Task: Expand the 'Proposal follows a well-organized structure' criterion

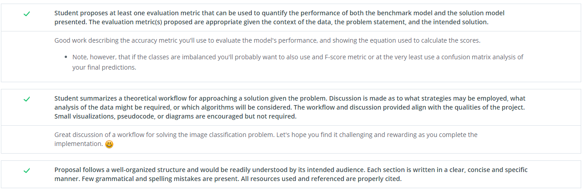Action: pos(291,174)
